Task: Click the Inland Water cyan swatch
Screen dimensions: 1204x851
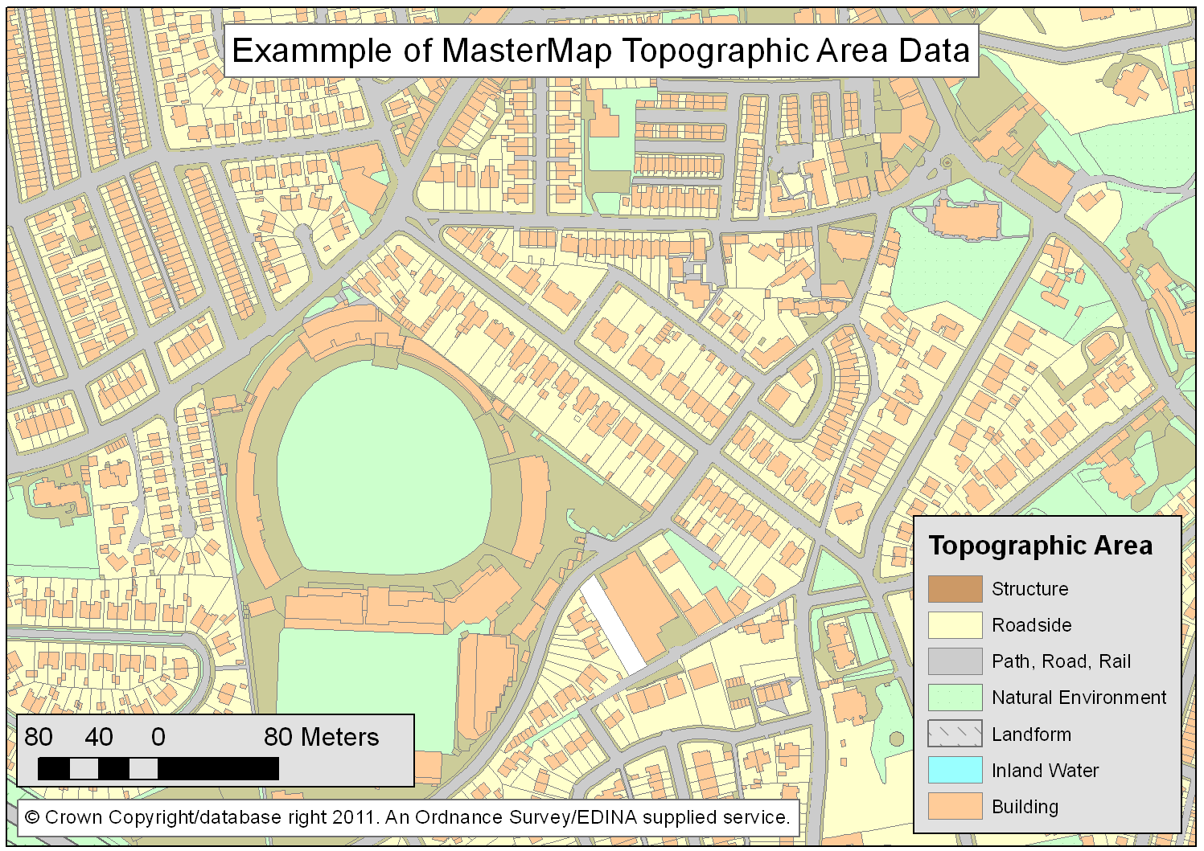Action: click(955, 770)
